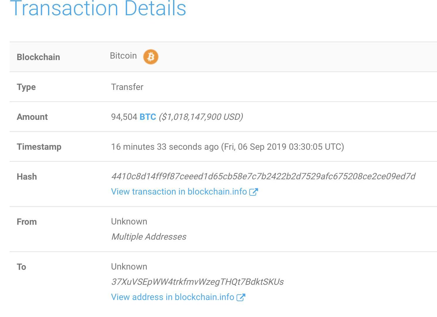Viewport: 437px width, 317px height.
Task: Click the Bitcoin blockchain name text
Action: (123, 56)
